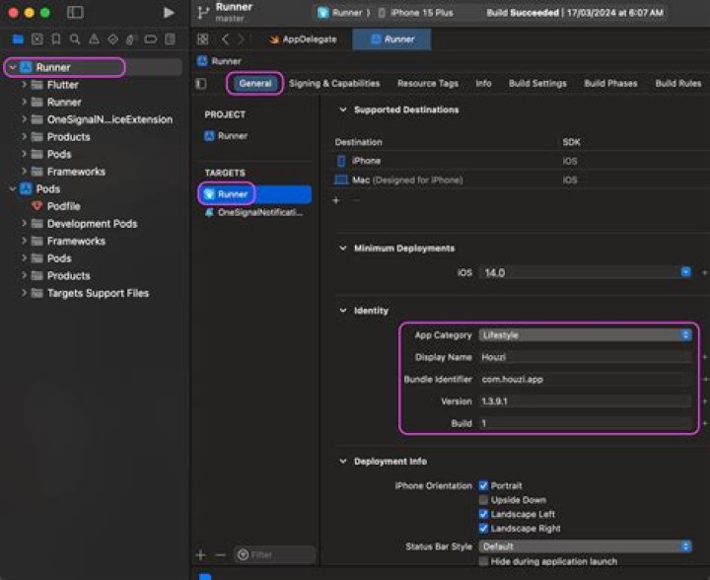Open the Find navigator magnifier icon
The width and height of the screenshot is (710, 580).
(75, 39)
